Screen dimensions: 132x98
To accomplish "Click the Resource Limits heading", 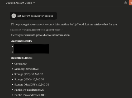I will [x=22, y=58].
